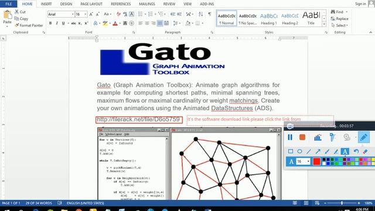Click the undo icon in recorder toolbar
The height and width of the screenshot is (211, 375).
click(x=356, y=151)
